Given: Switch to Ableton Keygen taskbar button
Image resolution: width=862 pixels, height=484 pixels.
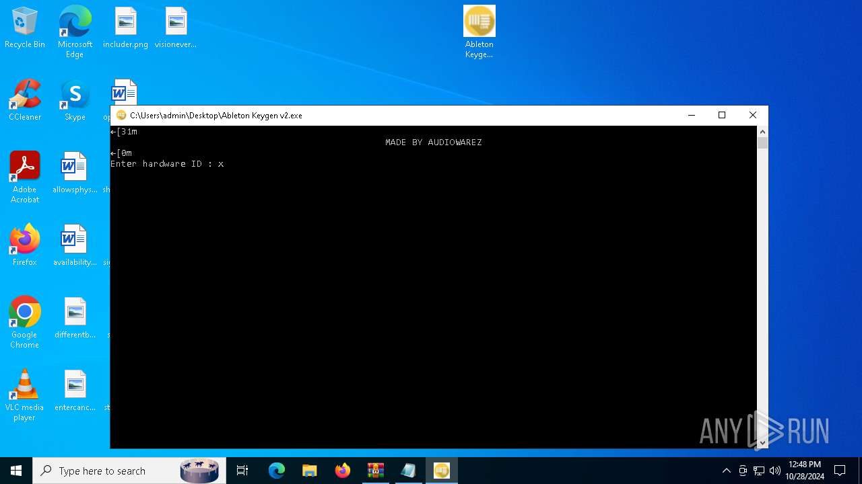Looking at the screenshot, I should tap(442, 471).
